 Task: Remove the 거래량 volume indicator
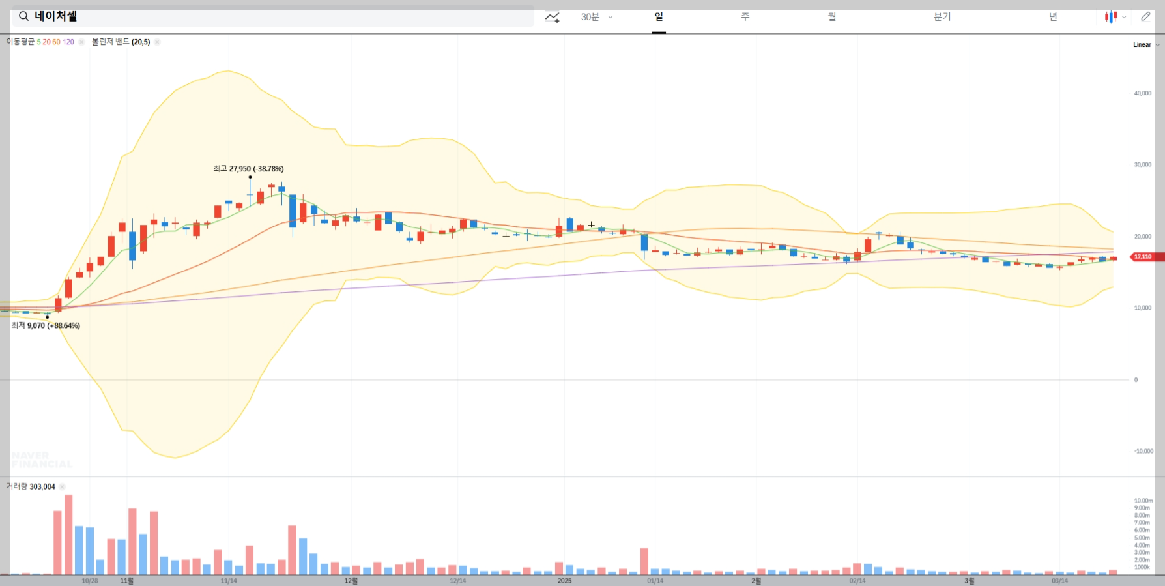pyautogui.click(x=62, y=486)
